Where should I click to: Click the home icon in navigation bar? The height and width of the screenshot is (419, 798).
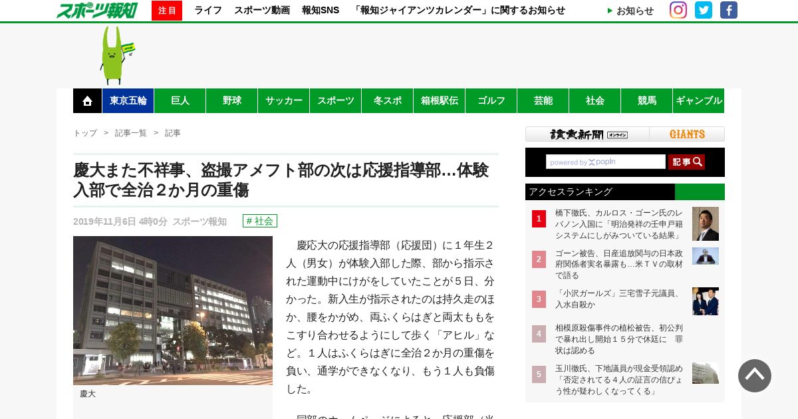87,100
